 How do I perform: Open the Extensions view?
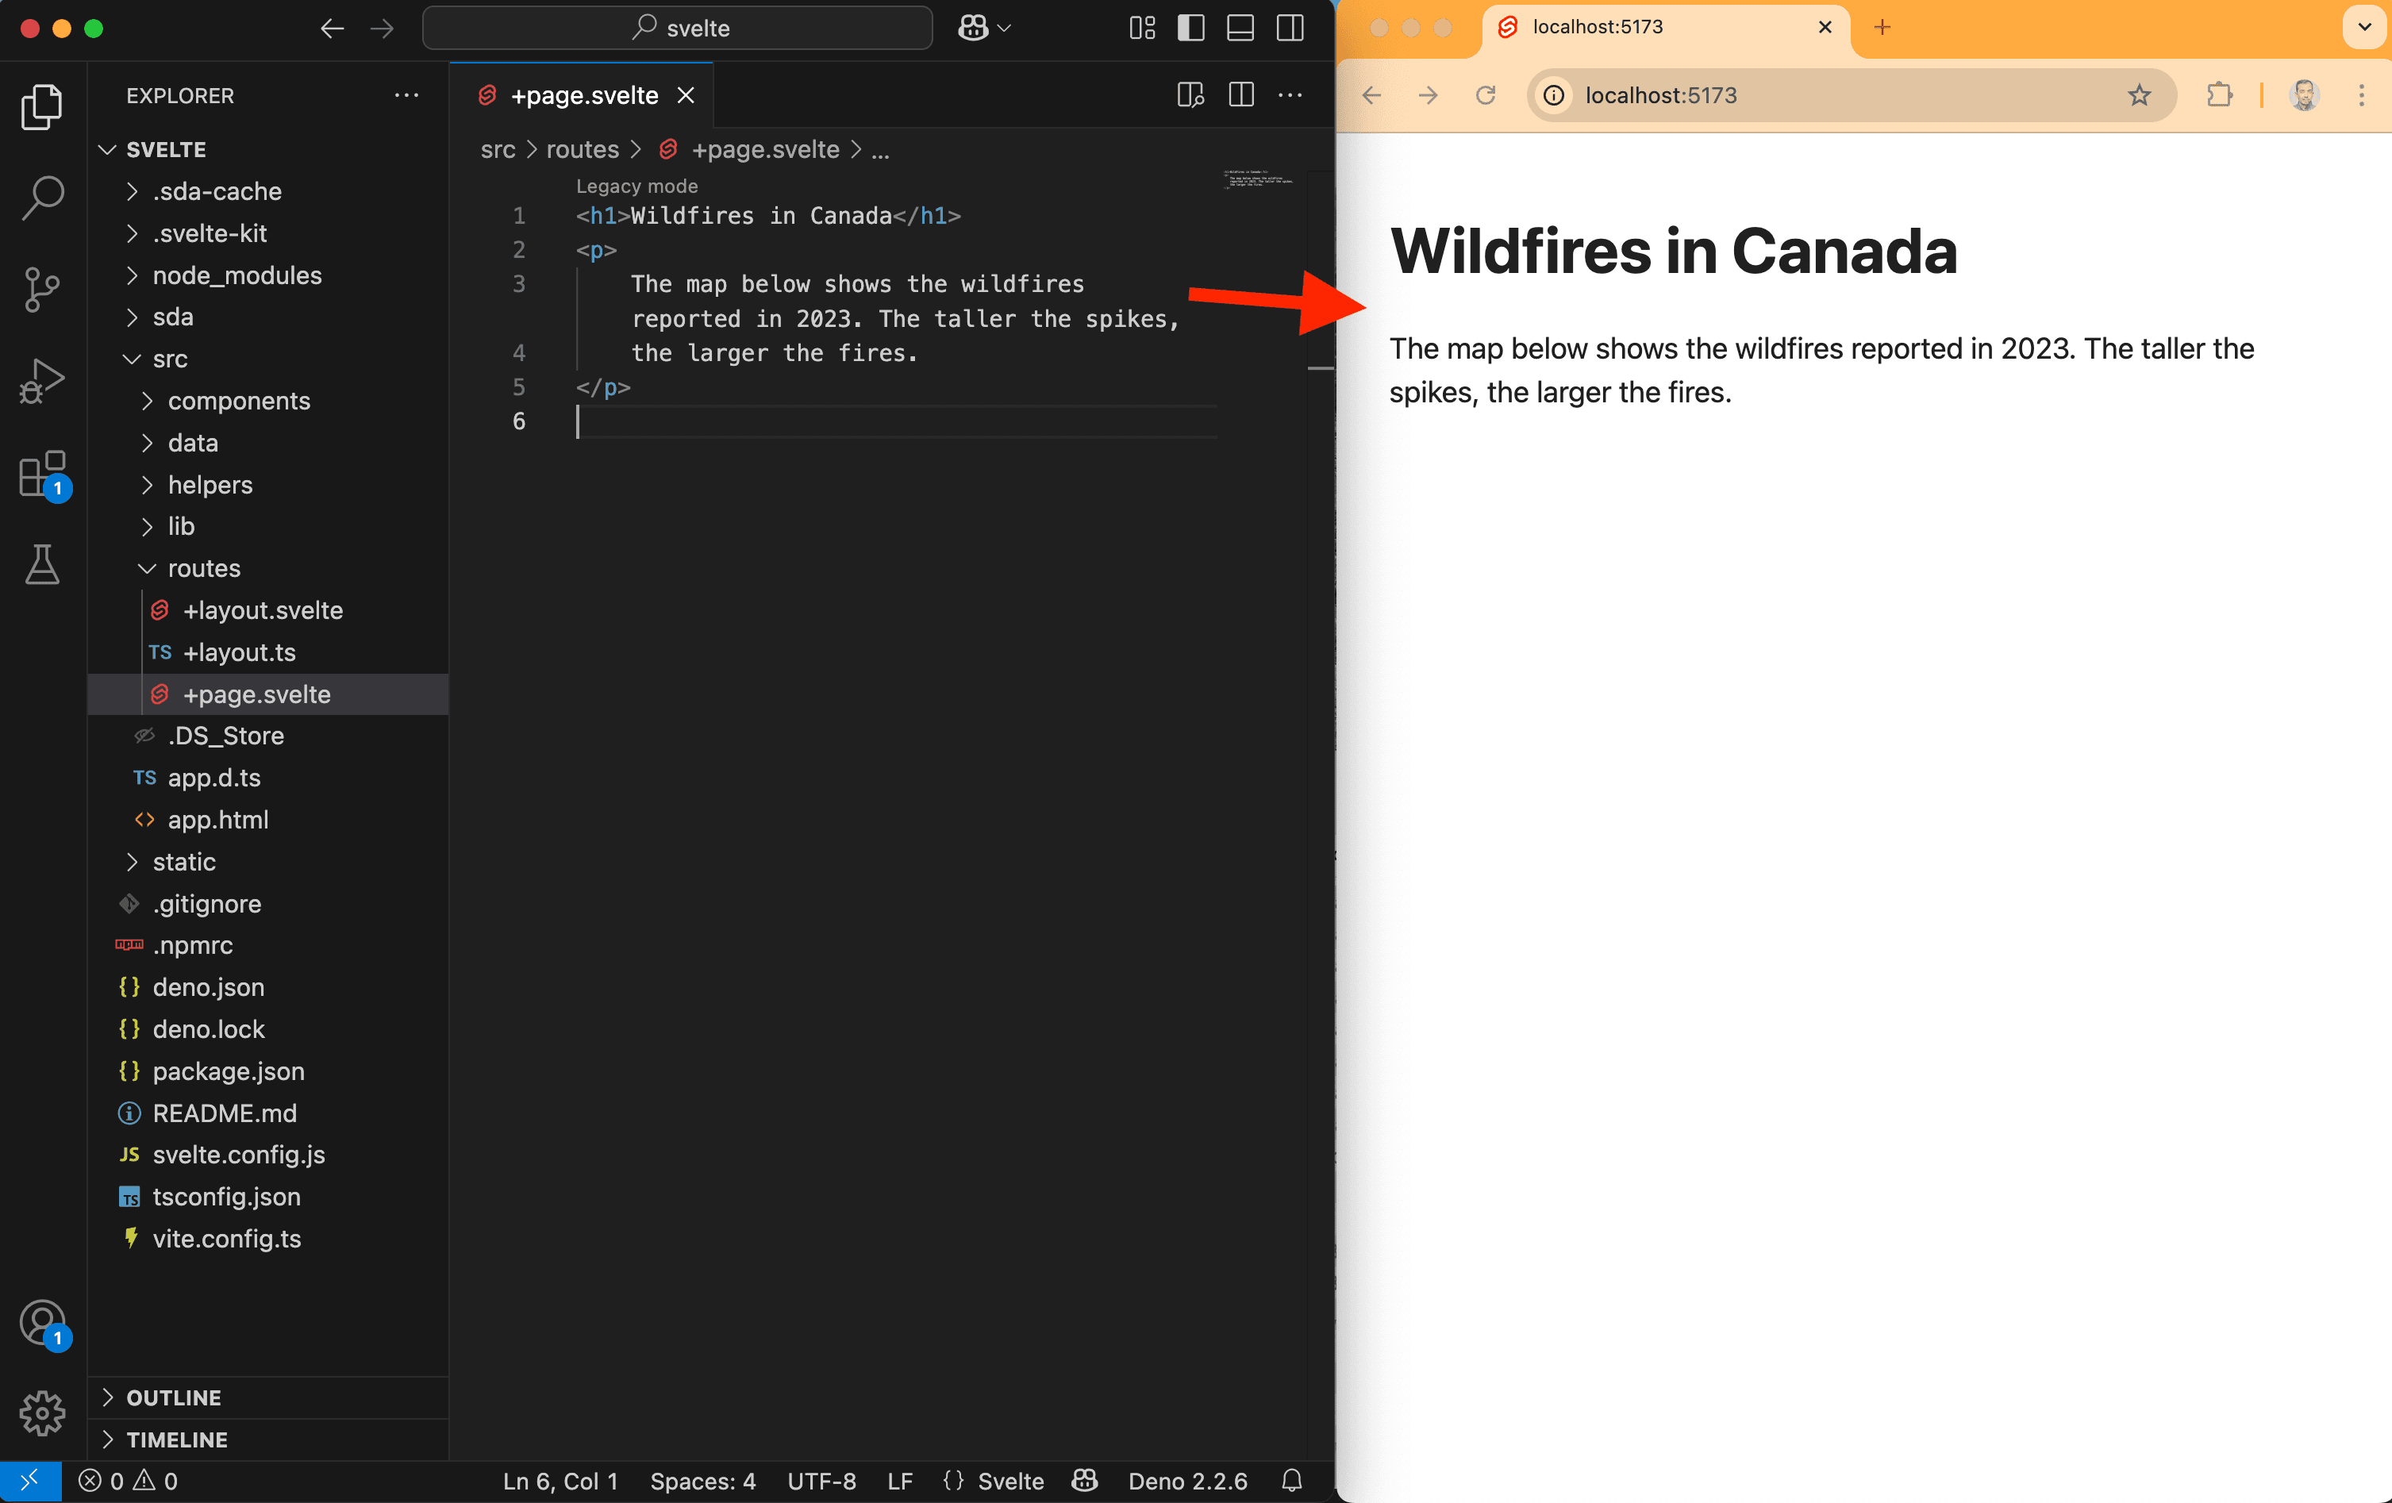[42, 474]
